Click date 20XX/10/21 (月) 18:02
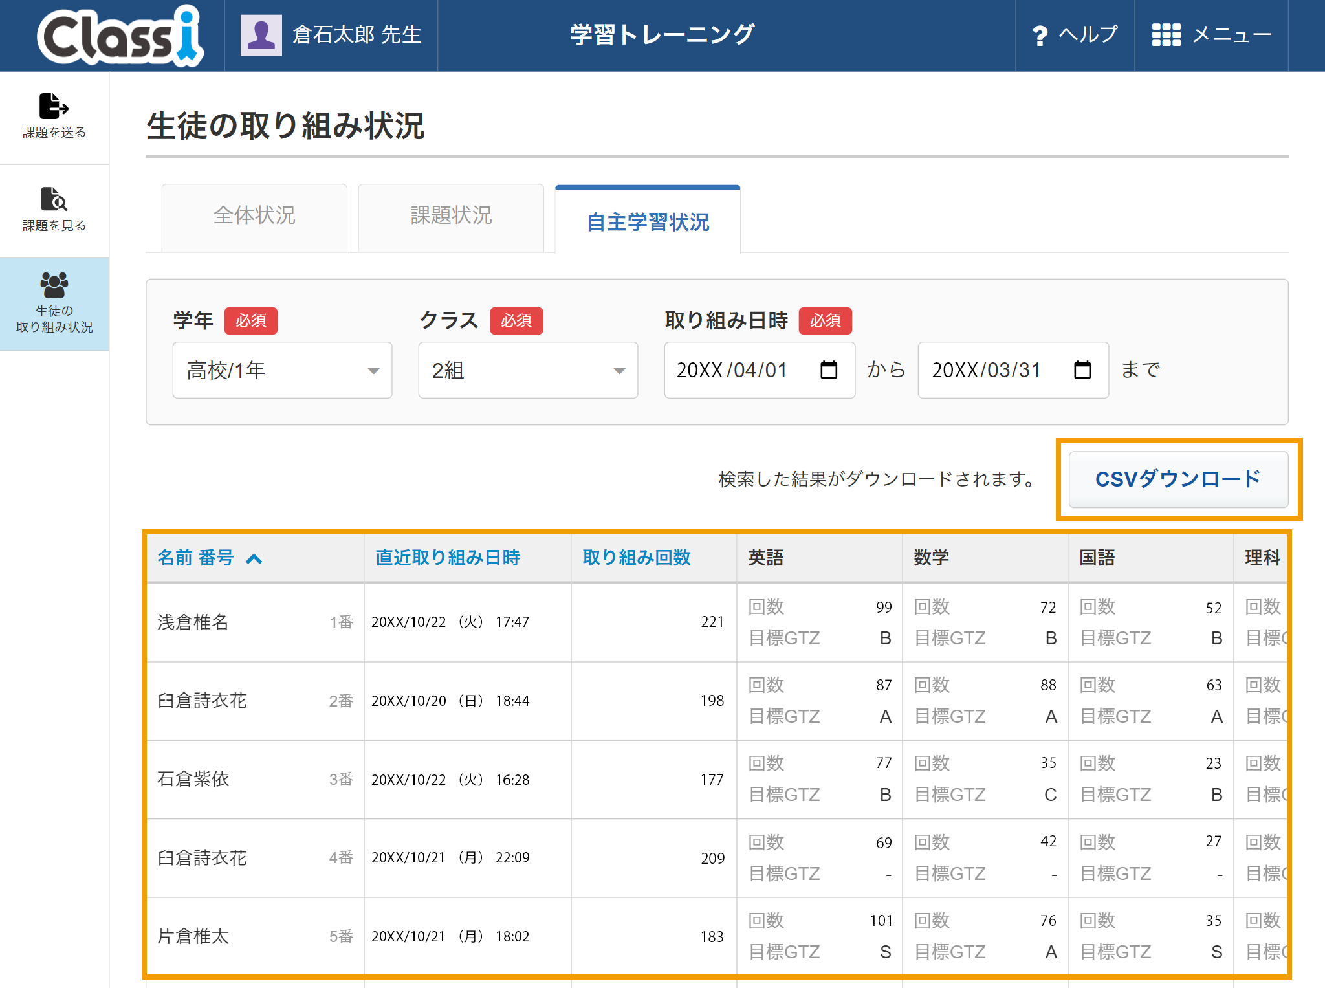 pos(450,936)
